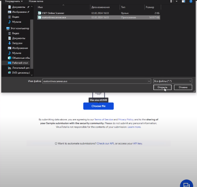This screenshot has height=187, width=197.
Task: Open the Check our API link
Action: [105, 144]
